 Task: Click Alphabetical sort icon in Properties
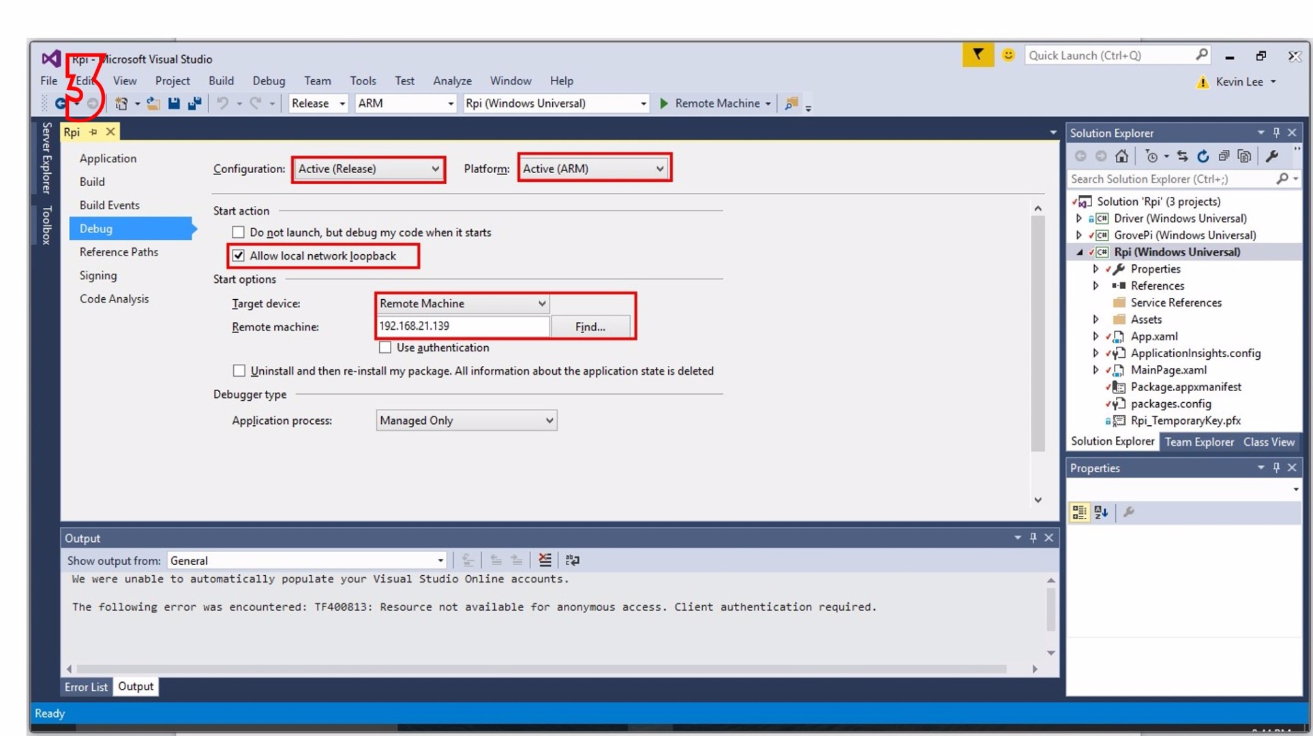[x=1101, y=512]
